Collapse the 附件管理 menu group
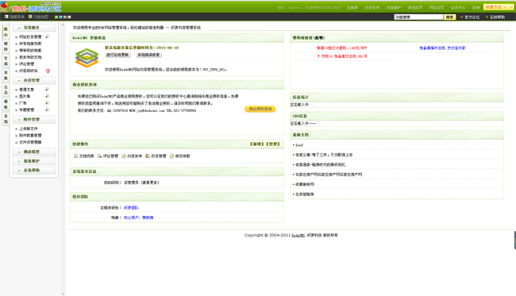This screenshot has width=516, height=296. tap(34, 120)
